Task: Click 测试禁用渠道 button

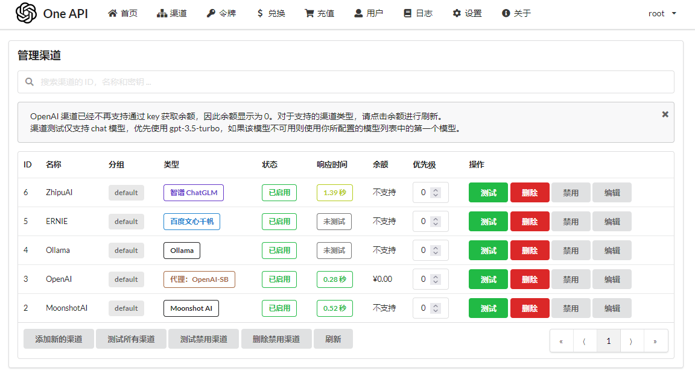Action: (203, 339)
